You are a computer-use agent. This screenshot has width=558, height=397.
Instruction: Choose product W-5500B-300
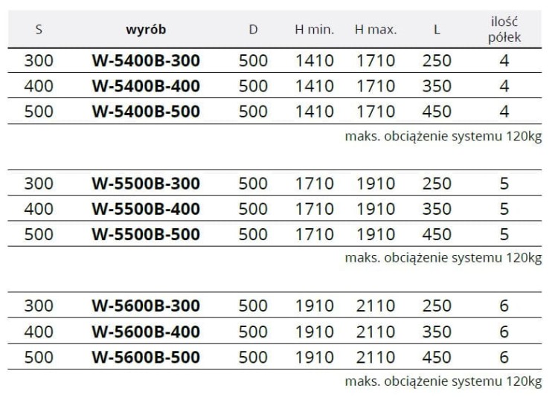(x=146, y=183)
